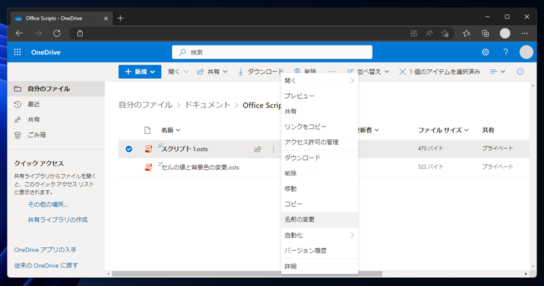Image resolution: width=544 pixels, height=286 pixels.
Task: Open a new browser tab
Action: 120,18
